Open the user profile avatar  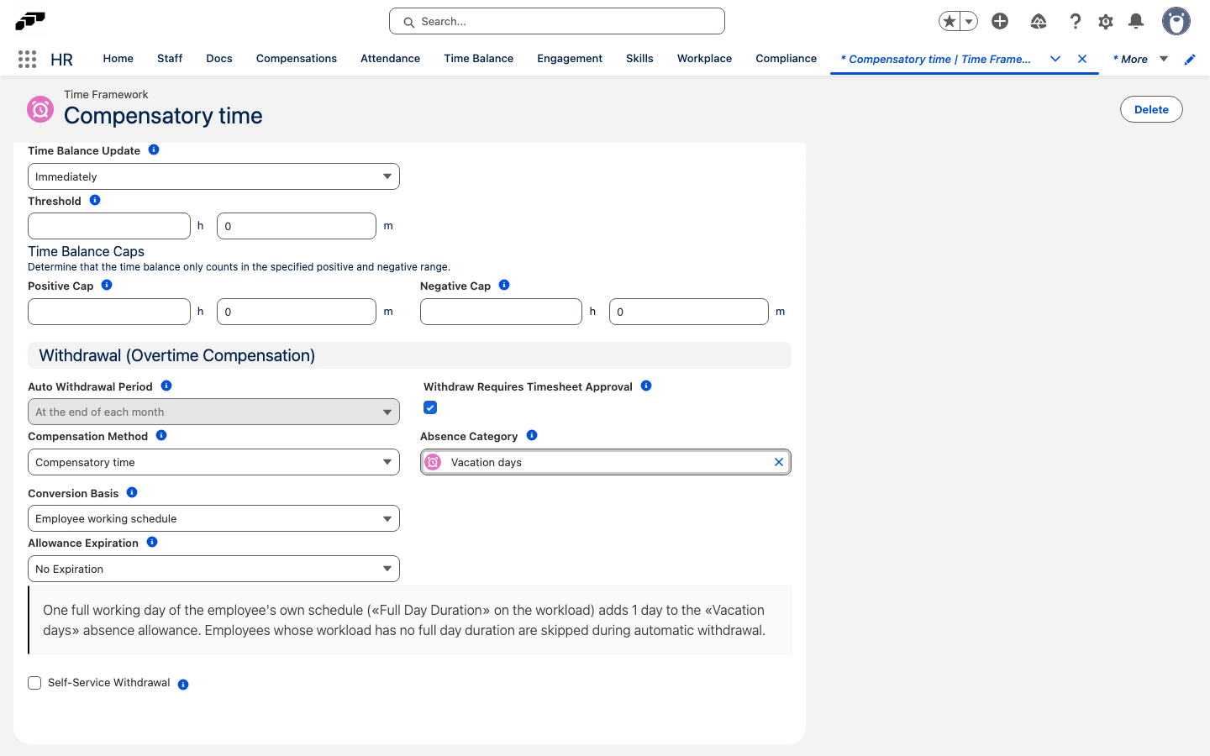click(x=1176, y=21)
